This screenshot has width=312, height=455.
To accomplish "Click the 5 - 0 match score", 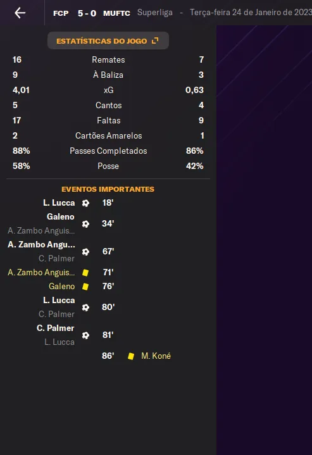I will (87, 13).
